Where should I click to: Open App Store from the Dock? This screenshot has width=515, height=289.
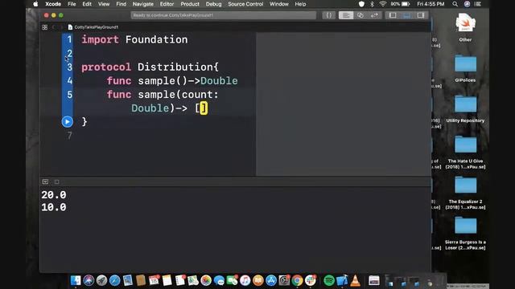point(271,280)
